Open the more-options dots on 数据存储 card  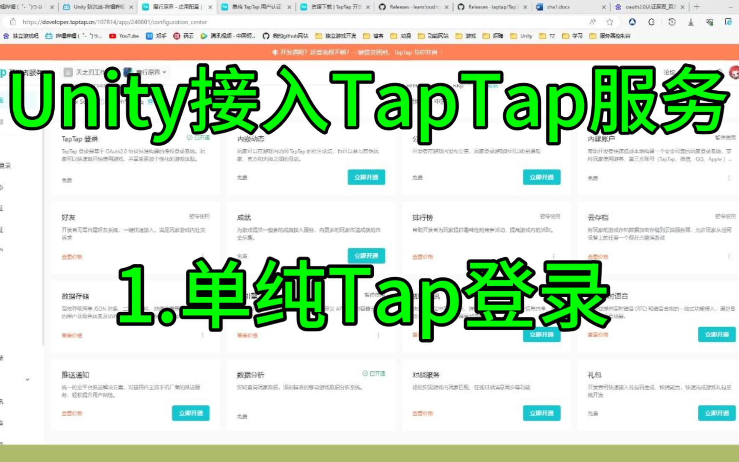point(203,335)
